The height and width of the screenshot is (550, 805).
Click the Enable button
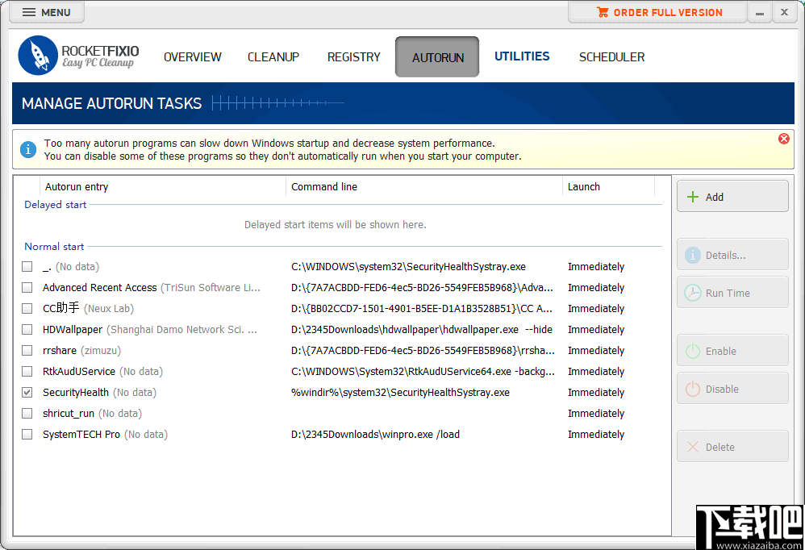[x=732, y=351]
